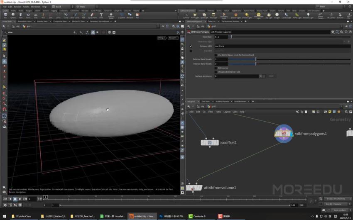The height and width of the screenshot is (220, 353).
Task: Click the Voxel Size value field
Action: point(221,37)
